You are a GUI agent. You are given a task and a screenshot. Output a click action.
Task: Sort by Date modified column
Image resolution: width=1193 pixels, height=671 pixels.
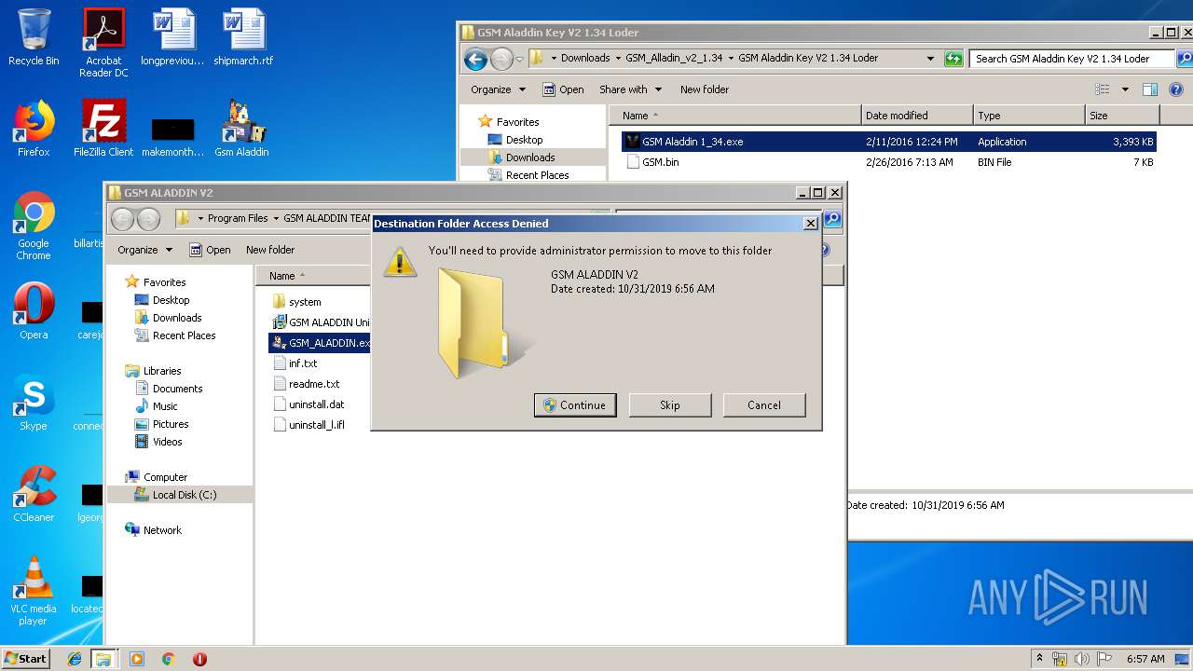pyautogui.click(x=917, y=116)
